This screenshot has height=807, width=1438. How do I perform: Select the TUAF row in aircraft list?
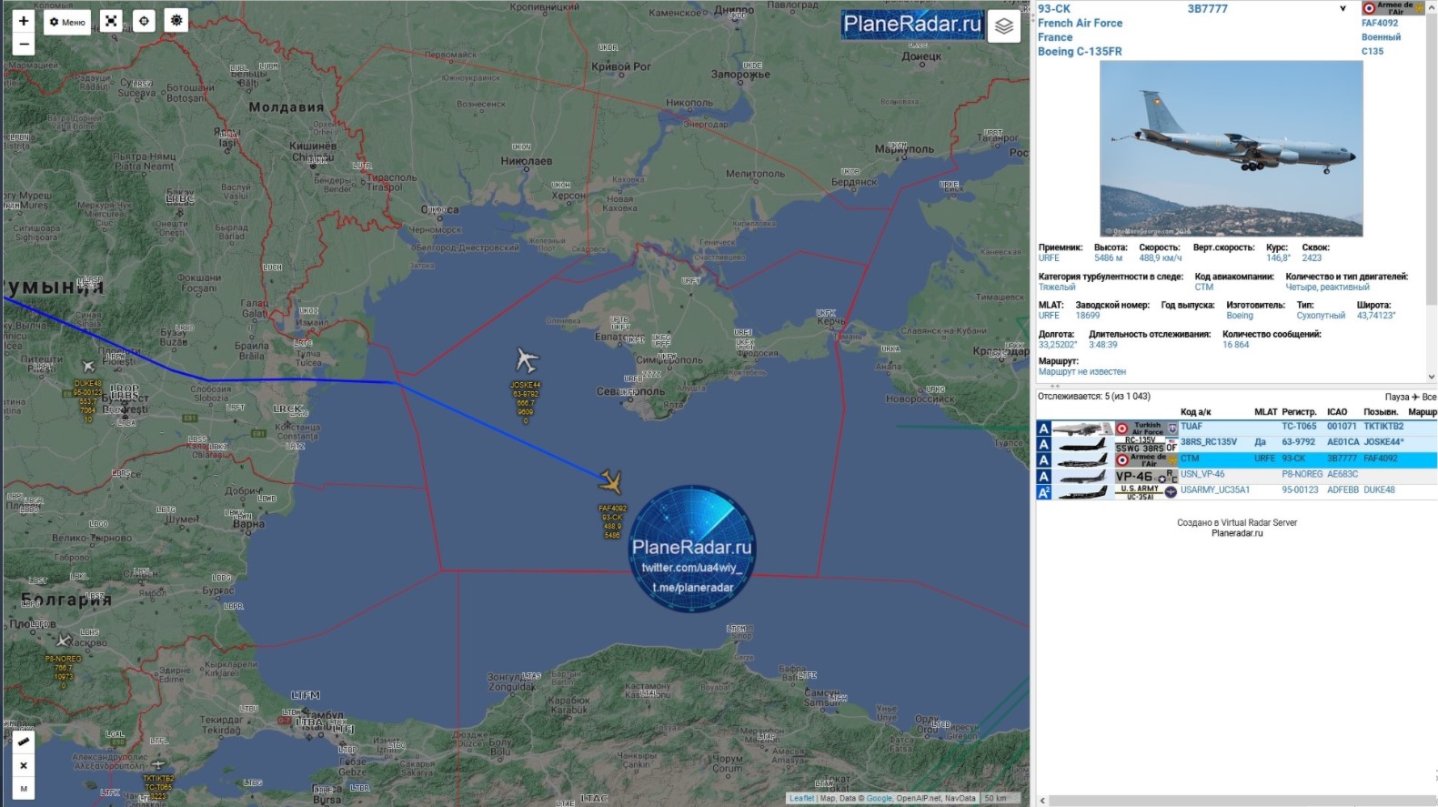[1236, 428]
